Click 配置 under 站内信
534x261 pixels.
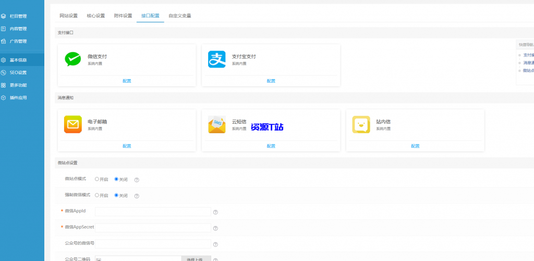tap(415, 146)
